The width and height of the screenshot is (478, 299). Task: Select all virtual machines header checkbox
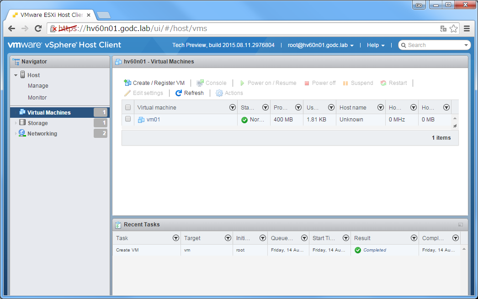[128, 107]
